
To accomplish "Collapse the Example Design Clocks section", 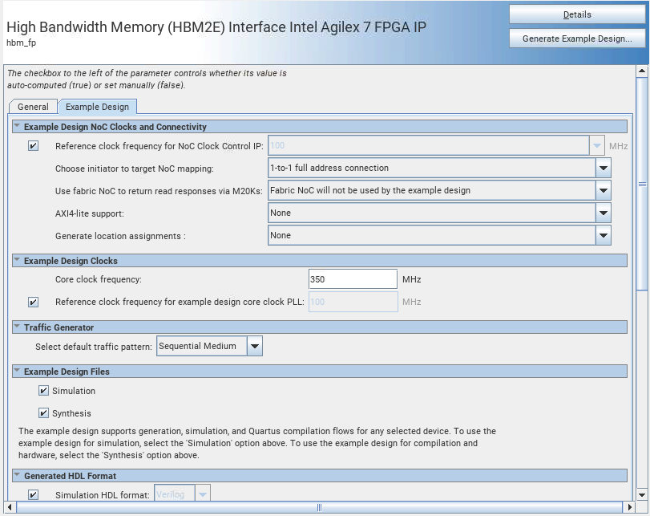I will [x=18, y=261].
